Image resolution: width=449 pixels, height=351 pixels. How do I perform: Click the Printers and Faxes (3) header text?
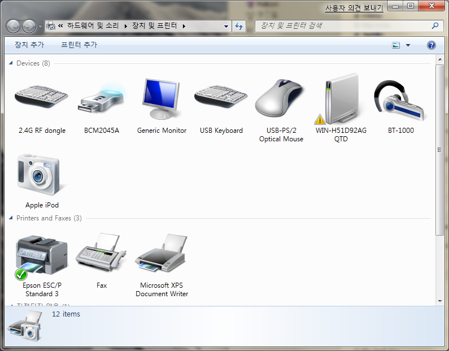pyautogui.click(x=49, y=218)
